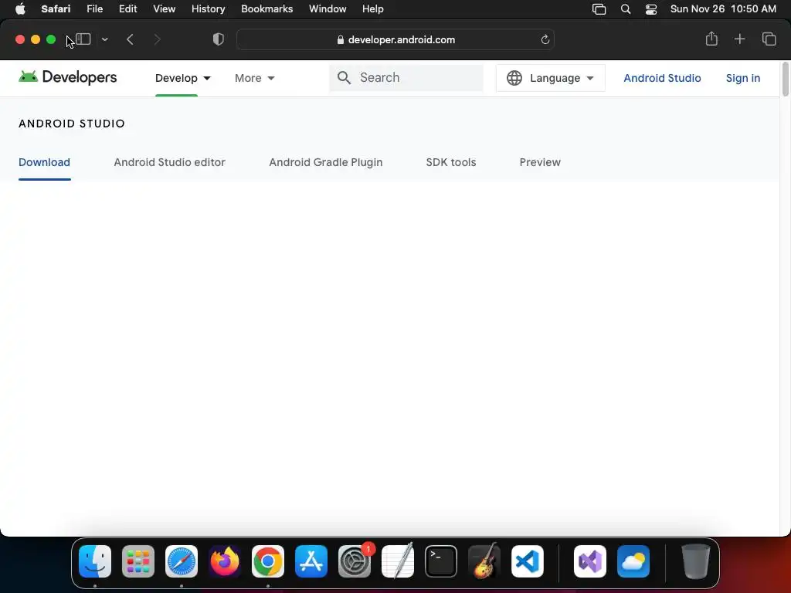This screenshot has height=593, width=791.
Task: Click the ANDROID STUDIO heading
Action: (x=72, y=124)
